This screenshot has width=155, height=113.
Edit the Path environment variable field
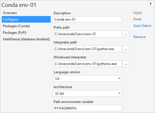87,108
